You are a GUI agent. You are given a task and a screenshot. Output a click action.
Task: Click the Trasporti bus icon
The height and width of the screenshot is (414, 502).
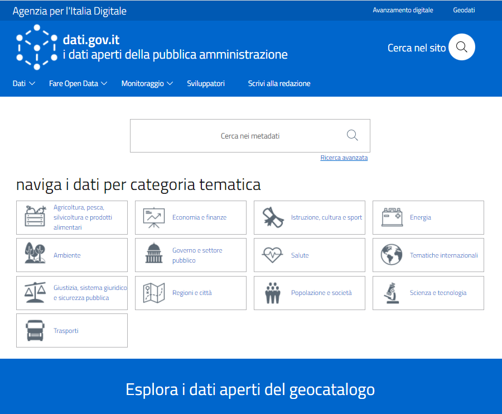(35, 330)
